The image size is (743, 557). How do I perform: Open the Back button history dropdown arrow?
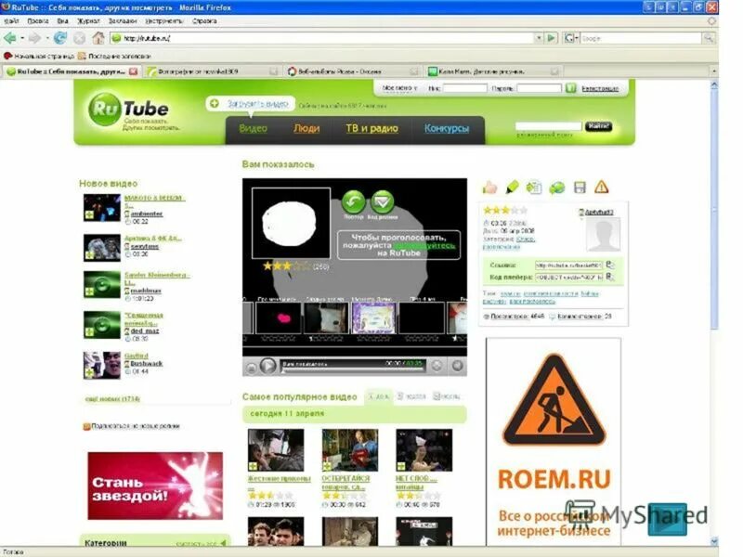click(x=21, y=38)
